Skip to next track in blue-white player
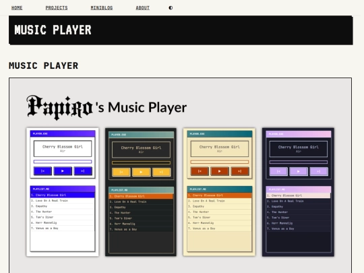The image size is (364, 273). coord(83,171)
